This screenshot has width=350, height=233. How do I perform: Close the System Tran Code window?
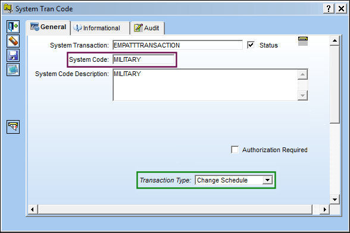pos(341,9)
